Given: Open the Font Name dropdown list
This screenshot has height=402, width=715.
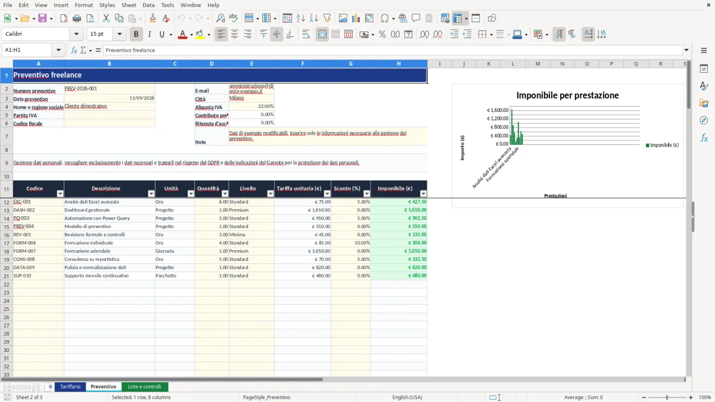Looking at the screenshot, I should pos(77,35).
